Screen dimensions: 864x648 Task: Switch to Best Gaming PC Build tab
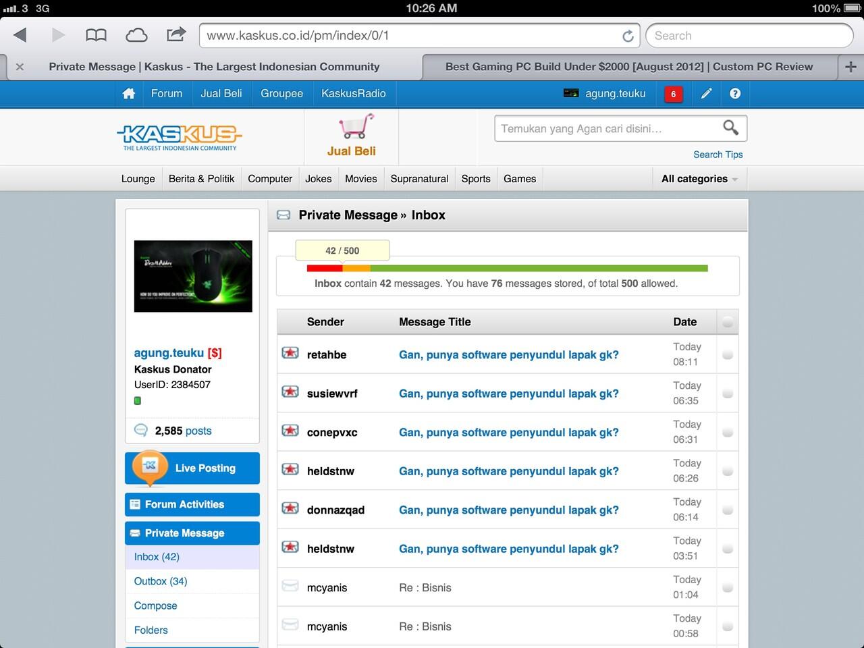coord(629,67)
